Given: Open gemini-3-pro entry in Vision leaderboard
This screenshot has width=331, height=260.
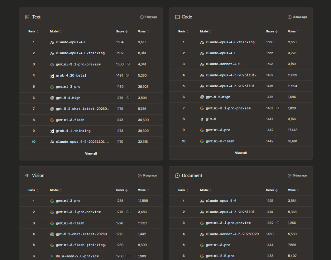Looking at the screenshot, I should 68,201.
